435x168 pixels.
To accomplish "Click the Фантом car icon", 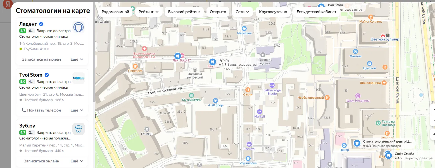I will pyautogui.click(x=355, y=51).
